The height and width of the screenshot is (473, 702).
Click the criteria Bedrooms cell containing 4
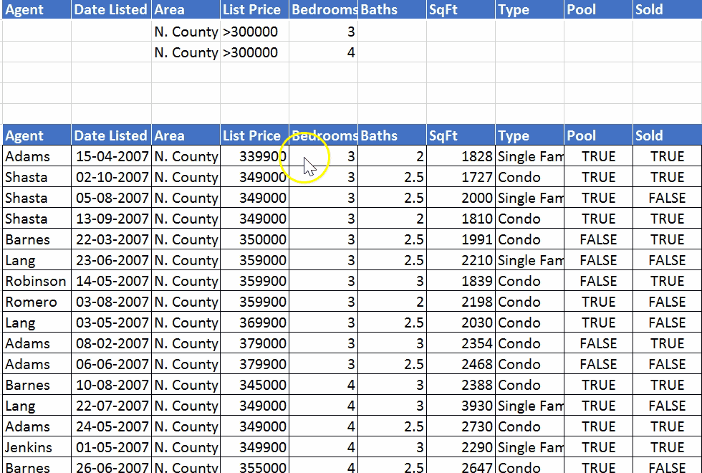pyautogui.click(x=324, y=52)
